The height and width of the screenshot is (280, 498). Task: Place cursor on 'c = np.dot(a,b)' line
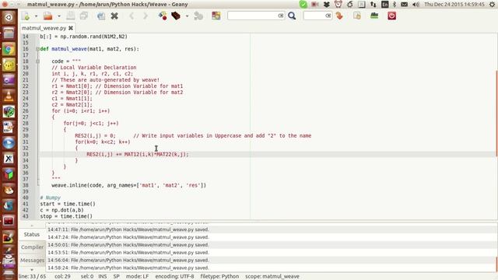point(61,210)
